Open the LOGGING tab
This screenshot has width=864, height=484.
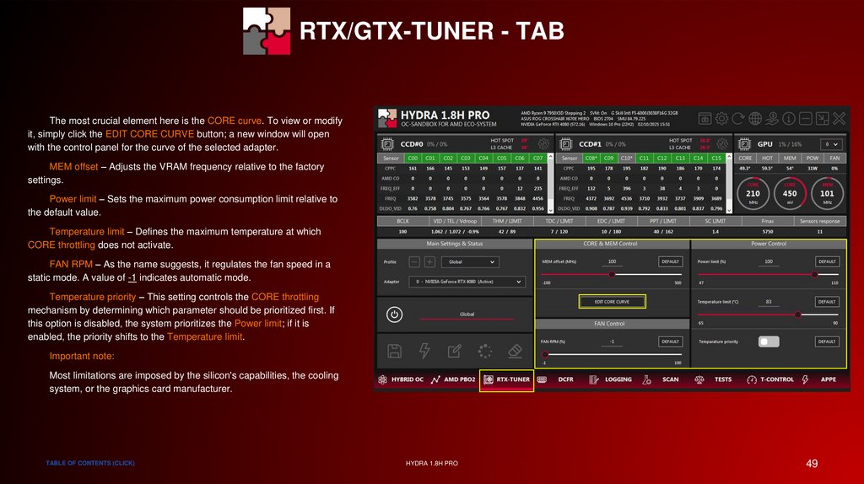(611, 379)
